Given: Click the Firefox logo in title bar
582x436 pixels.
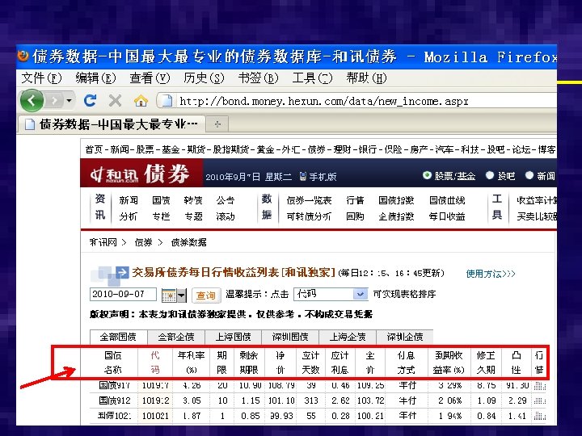Looking at the screenshot, I should pos(23,56).
